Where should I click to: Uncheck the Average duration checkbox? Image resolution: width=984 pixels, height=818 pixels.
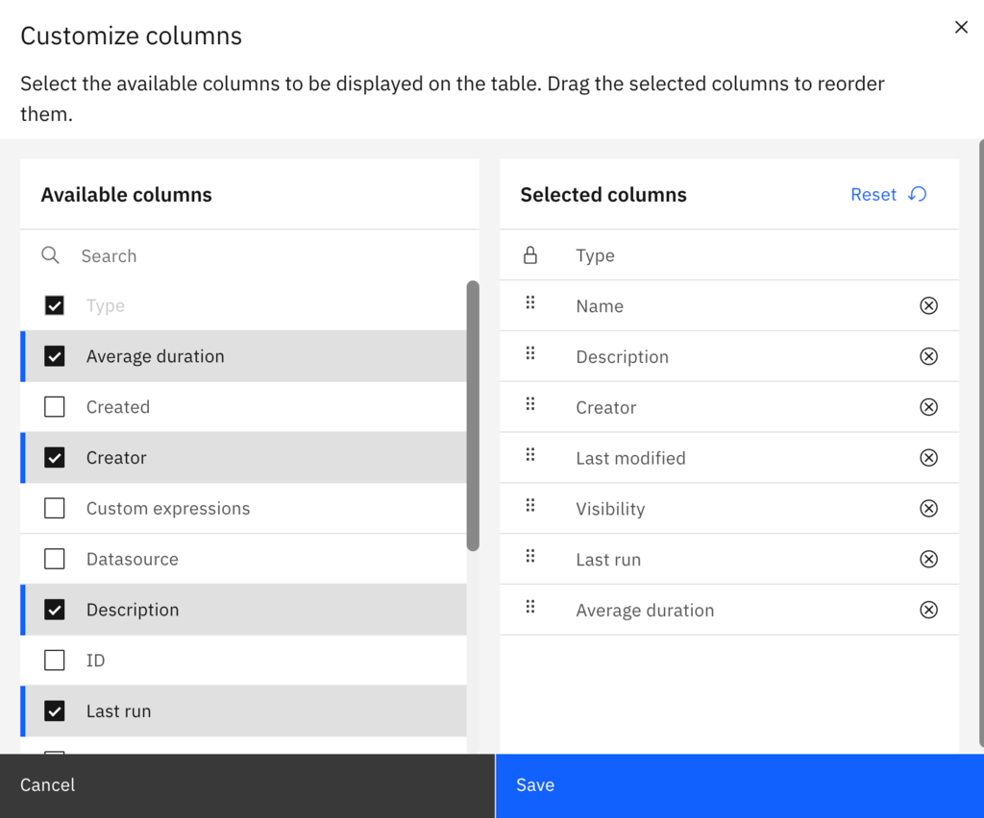55,356
